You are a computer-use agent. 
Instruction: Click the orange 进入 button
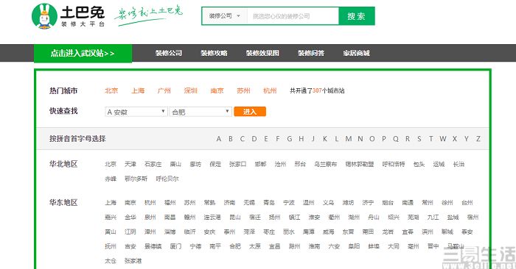click(x=250, y=112)
